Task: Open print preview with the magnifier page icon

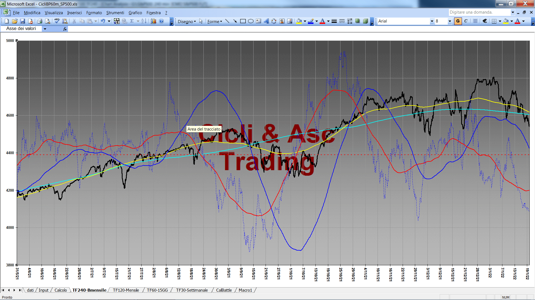Action: pos(48,21)
